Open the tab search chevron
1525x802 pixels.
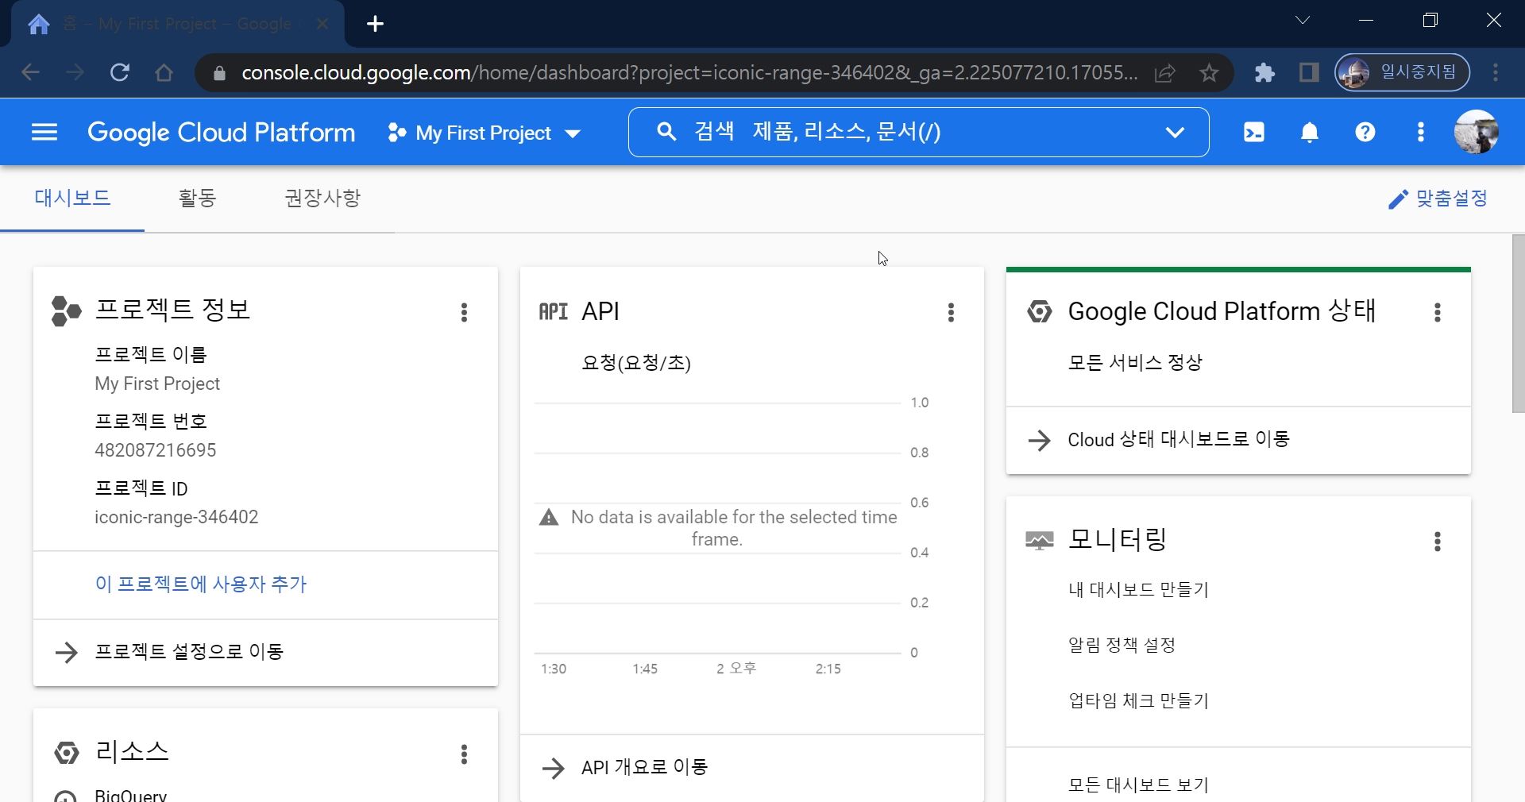point(1303,21)
